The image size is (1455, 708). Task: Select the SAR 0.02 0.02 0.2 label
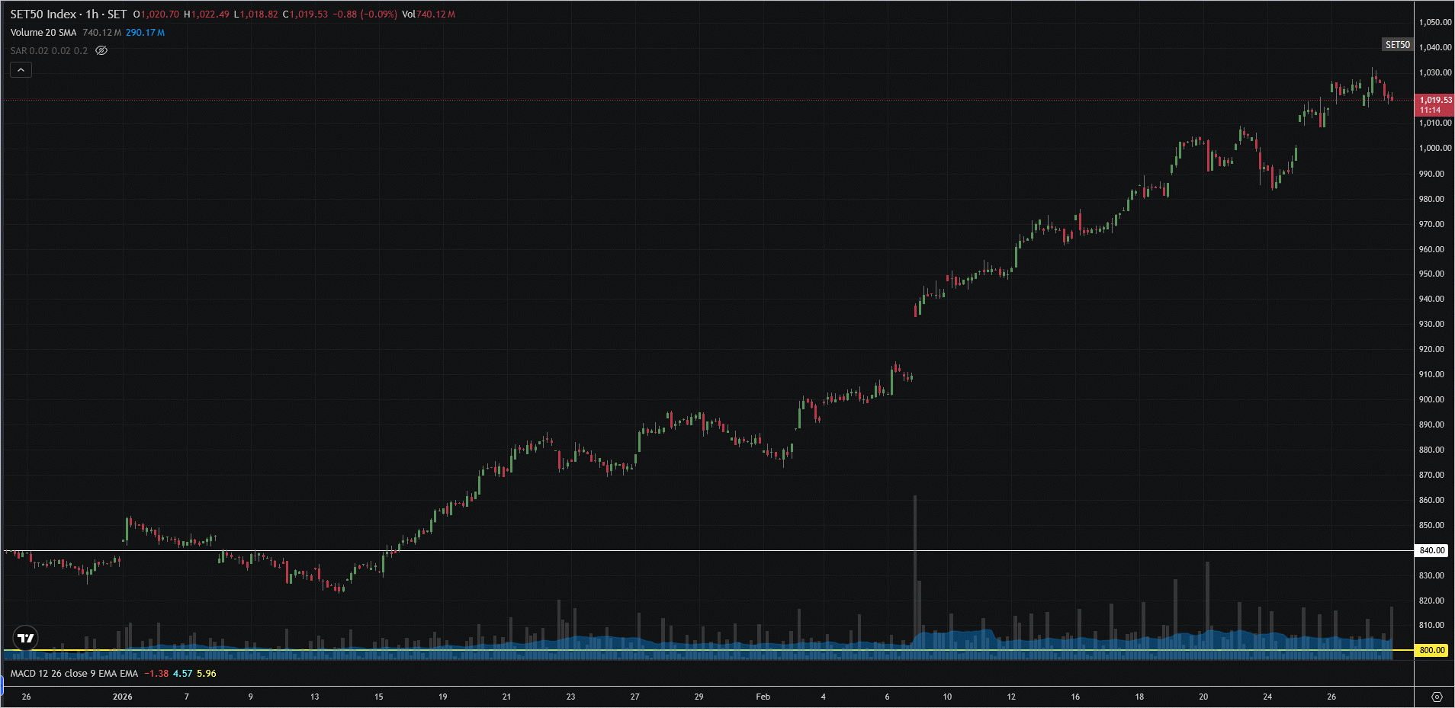coord(49,51)
